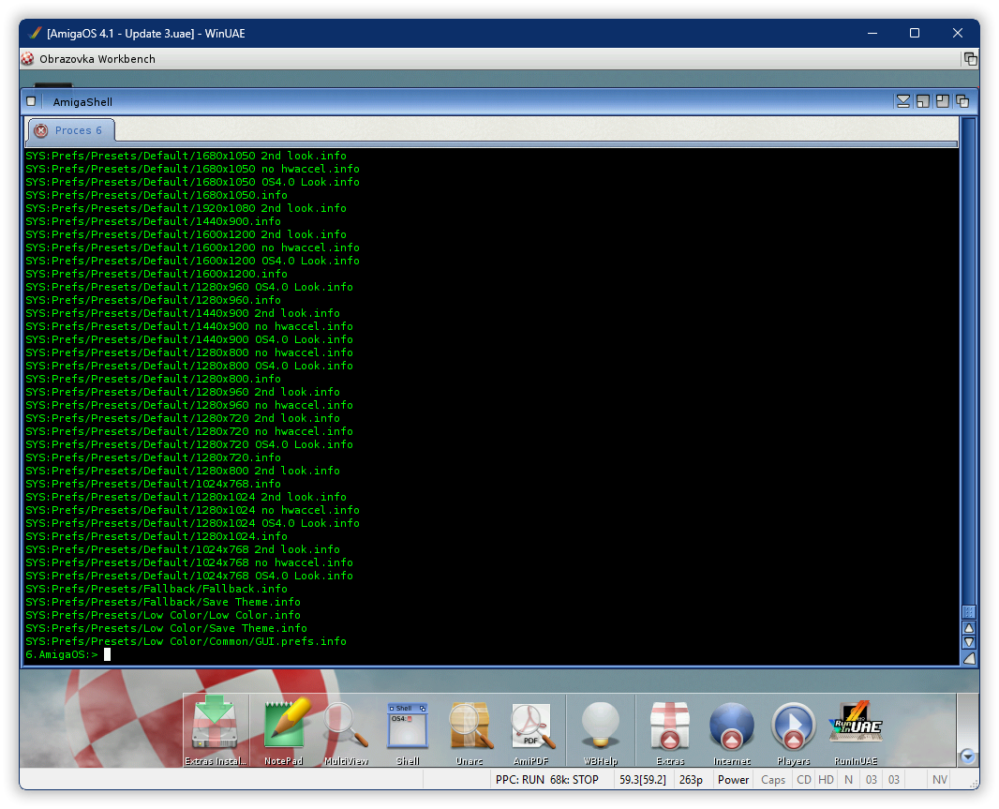Close Proces 6 tab with red X
The image size is (999, 809).
point(41,130)
